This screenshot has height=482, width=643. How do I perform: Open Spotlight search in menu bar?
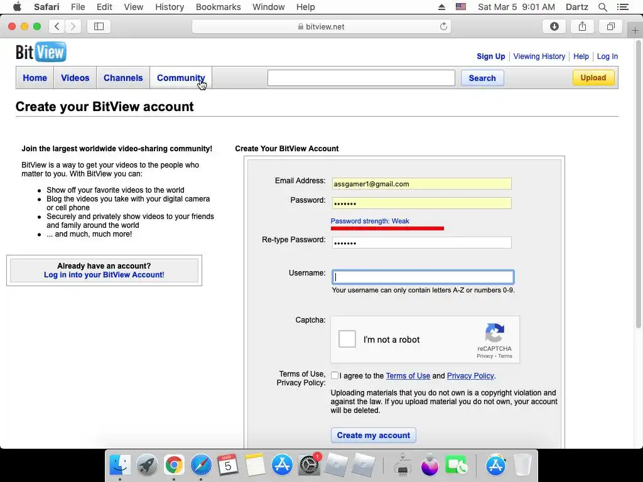602,7
